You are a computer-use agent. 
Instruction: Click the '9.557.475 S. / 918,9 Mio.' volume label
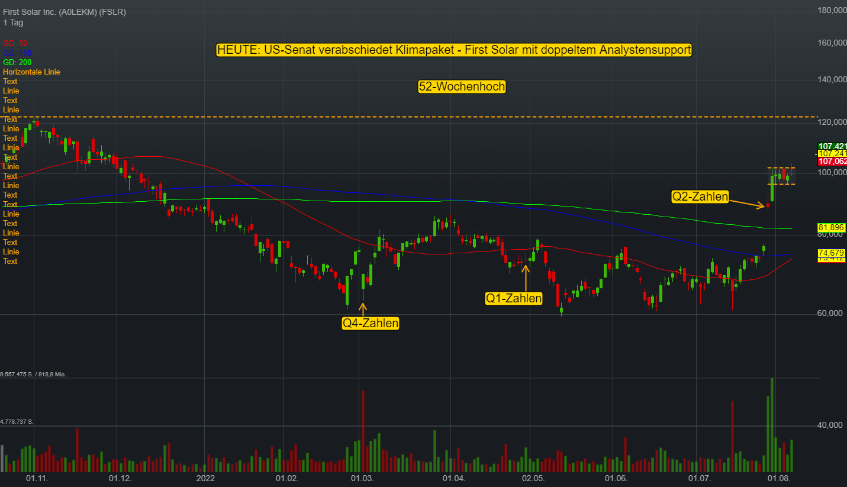point(33,375)
